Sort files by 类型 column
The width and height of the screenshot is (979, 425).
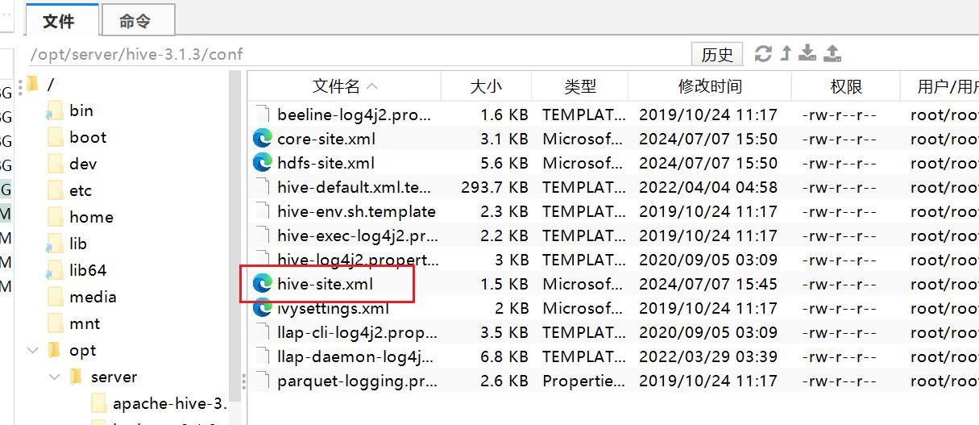click(x=579, y=86)
